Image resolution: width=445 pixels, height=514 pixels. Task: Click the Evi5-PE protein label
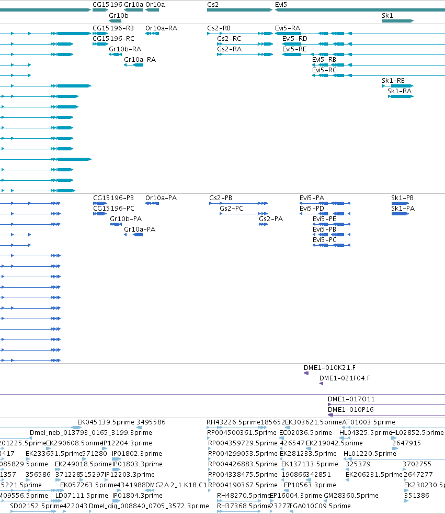tap(325, 219)
